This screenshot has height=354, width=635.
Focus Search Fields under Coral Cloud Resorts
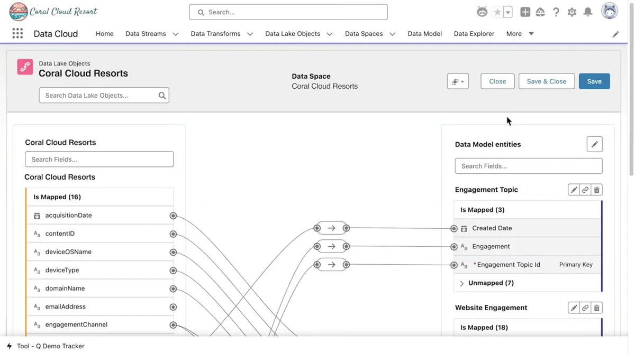pyautogui.click(x=99, y=160)
